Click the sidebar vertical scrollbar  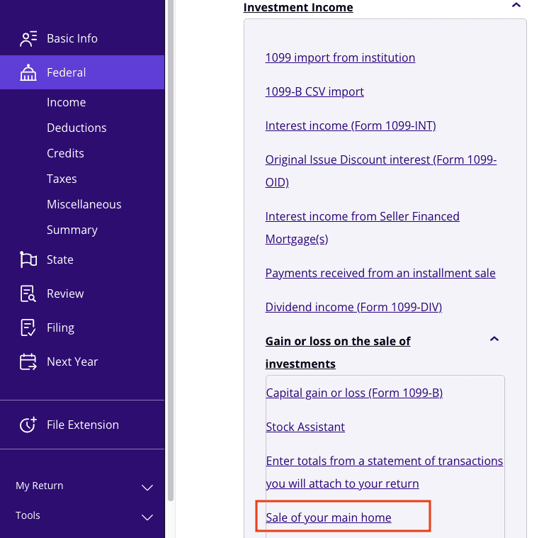tap(171, 250)
